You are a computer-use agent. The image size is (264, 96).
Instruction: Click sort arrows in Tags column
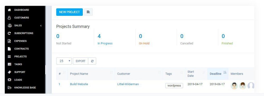click(182, 73)
